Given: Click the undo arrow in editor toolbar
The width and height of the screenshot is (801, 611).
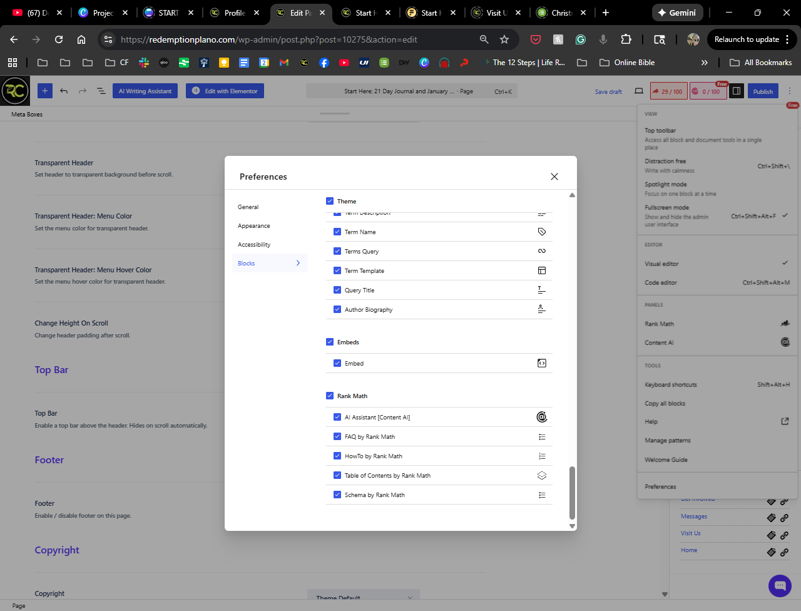Looking at the screenshot, I should tap(64, 91).
